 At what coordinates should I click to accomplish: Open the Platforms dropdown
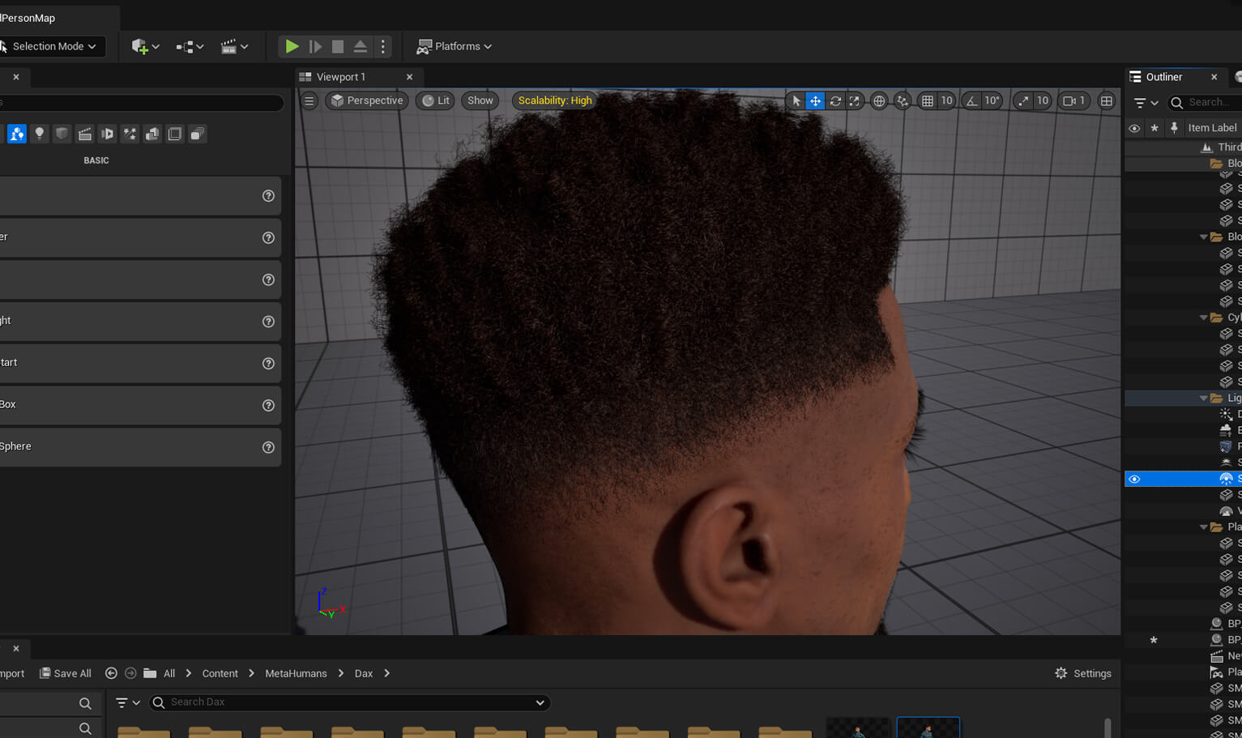click(455, 46)
